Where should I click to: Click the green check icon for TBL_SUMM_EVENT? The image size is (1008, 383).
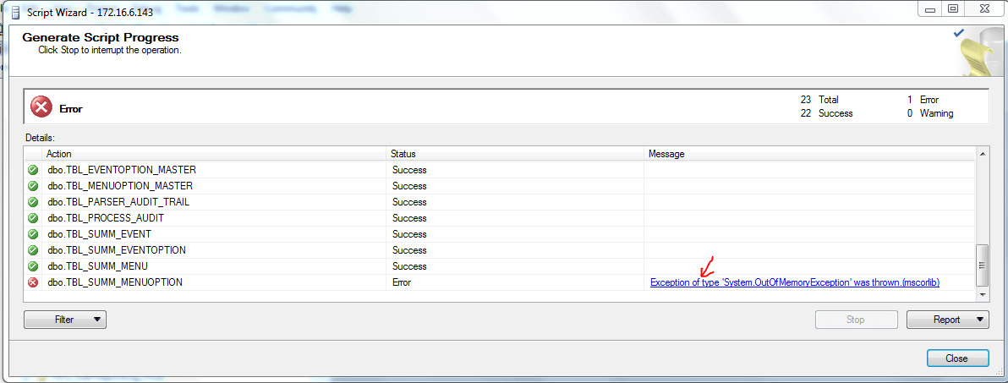(x=33, y=234)
